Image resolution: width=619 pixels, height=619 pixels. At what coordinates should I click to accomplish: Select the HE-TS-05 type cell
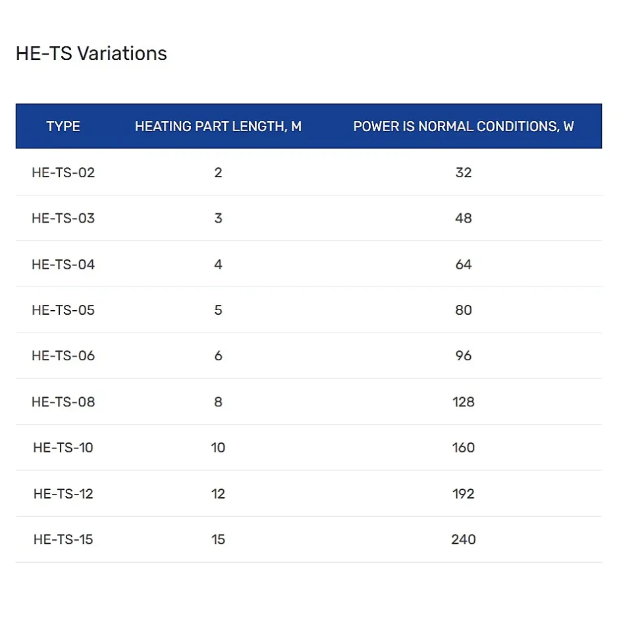[x=63, y=310]
